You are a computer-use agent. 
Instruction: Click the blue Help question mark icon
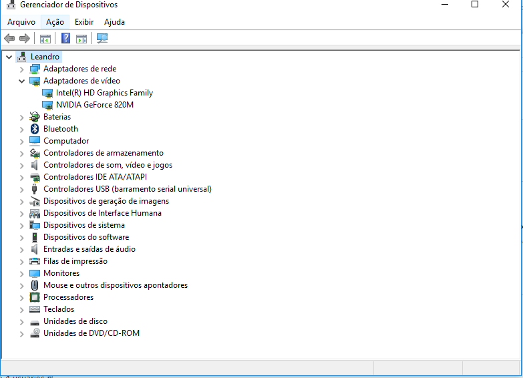pyautogui.click(x=66, y=38)
